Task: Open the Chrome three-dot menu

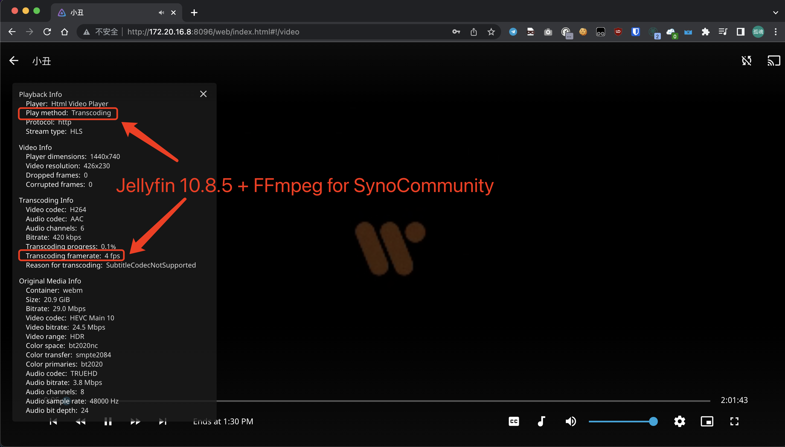Action: tap(775, 32)
